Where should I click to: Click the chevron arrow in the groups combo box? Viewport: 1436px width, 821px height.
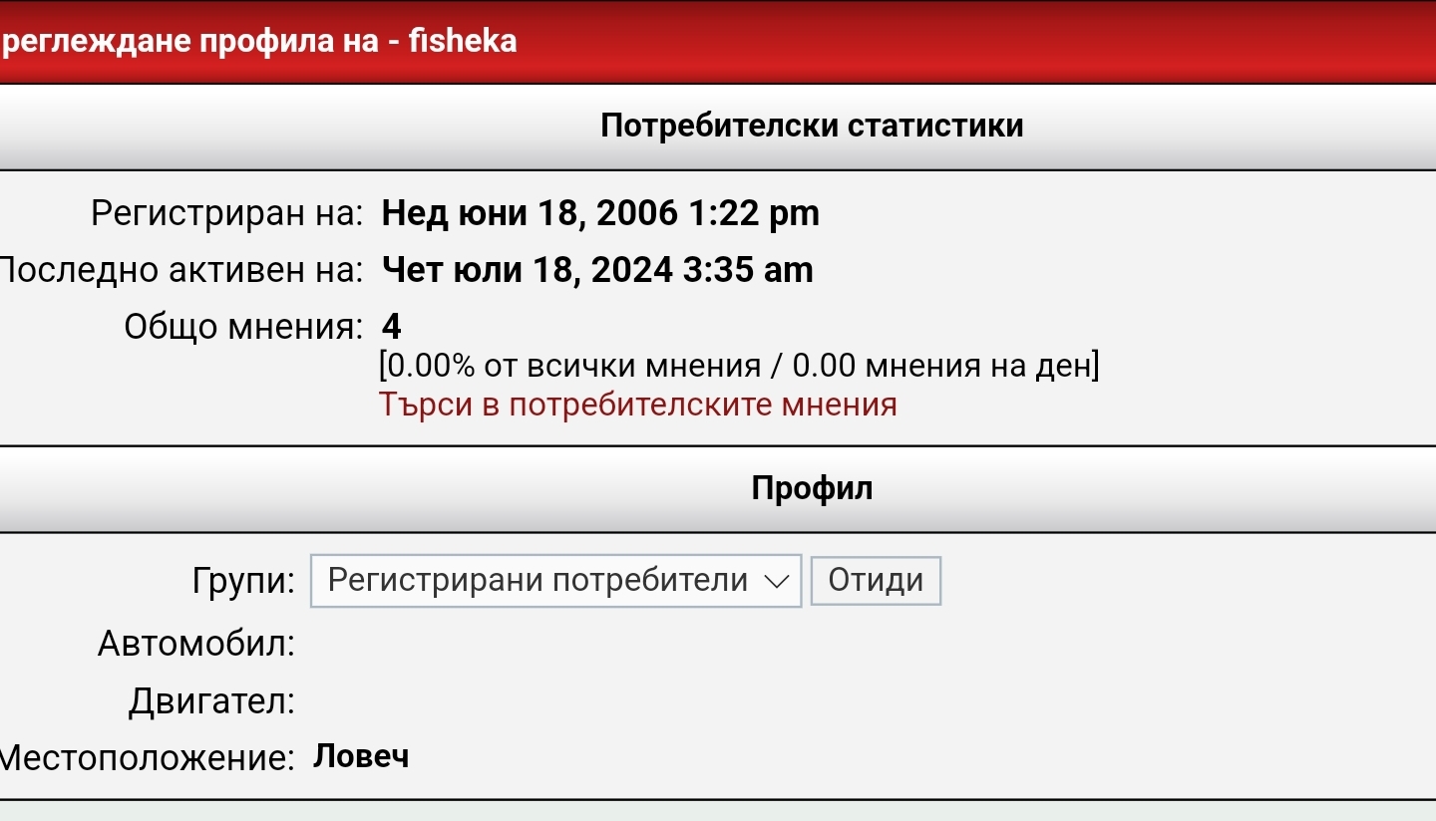pyautogui.click(x=776, y=582)
